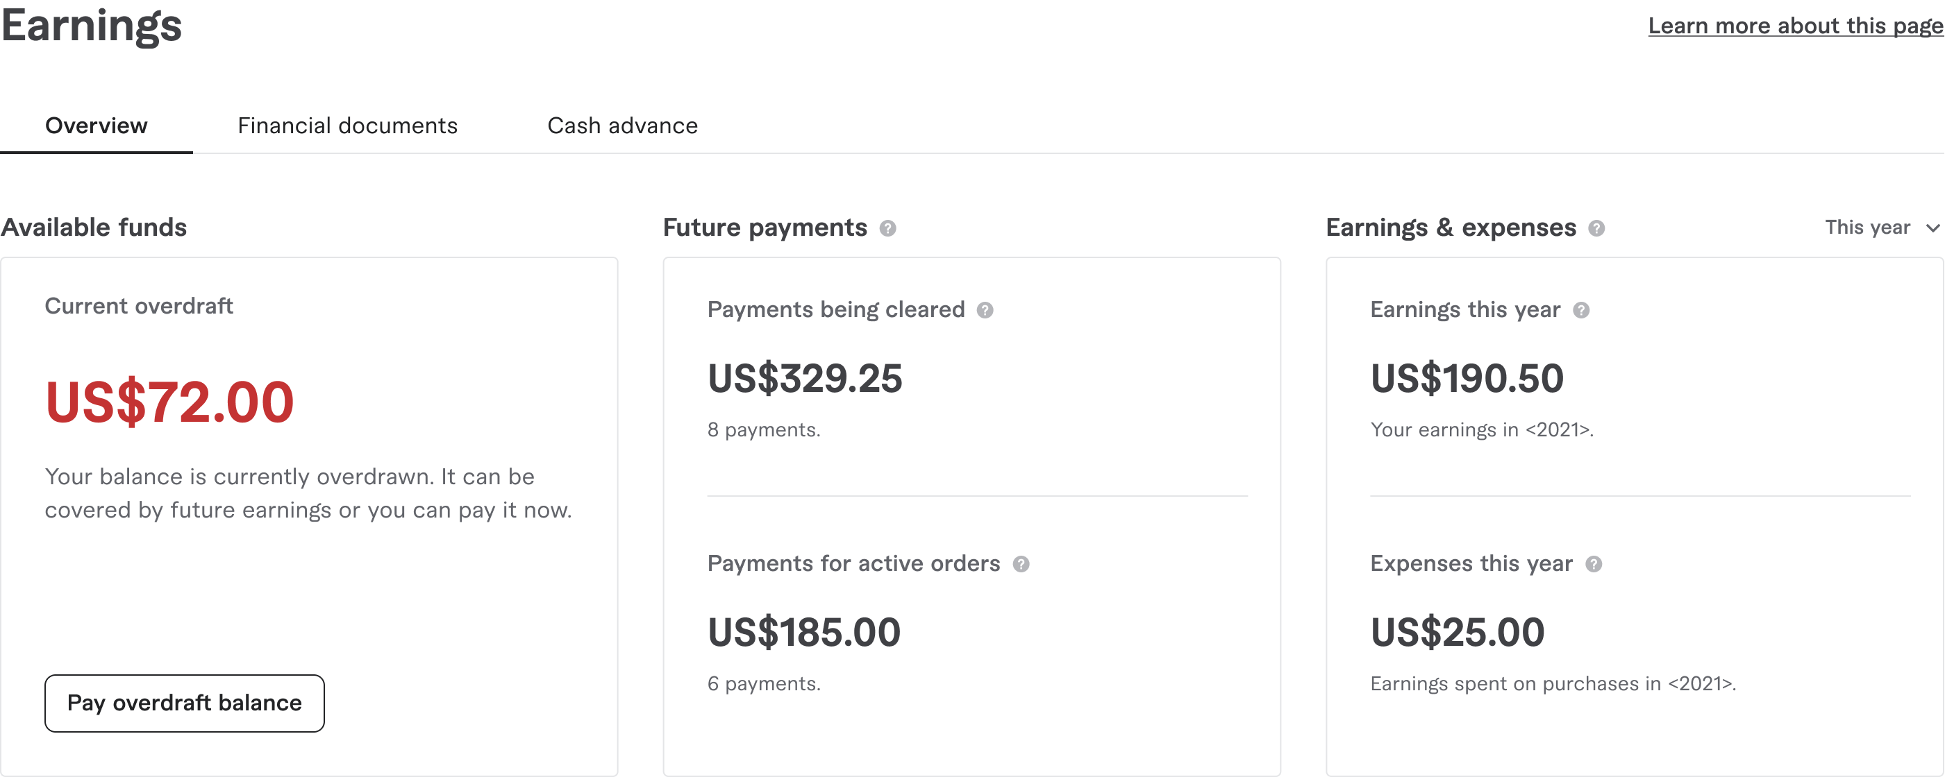Click the Earnings & expenses help icon
Viewport: 1945px width, 777px height.
[x=1596, y=228]
